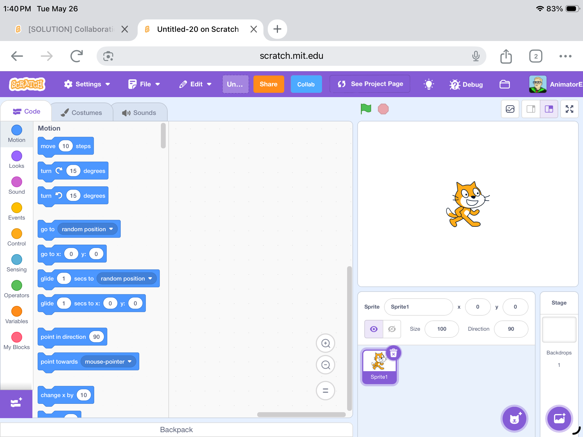Click the orange Share button
The image size is (583, 437).
coord(269,84)
